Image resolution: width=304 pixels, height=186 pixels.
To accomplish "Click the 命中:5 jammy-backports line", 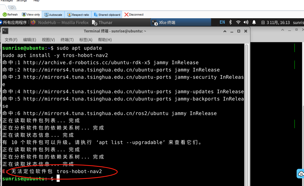I will pos(123,103).
